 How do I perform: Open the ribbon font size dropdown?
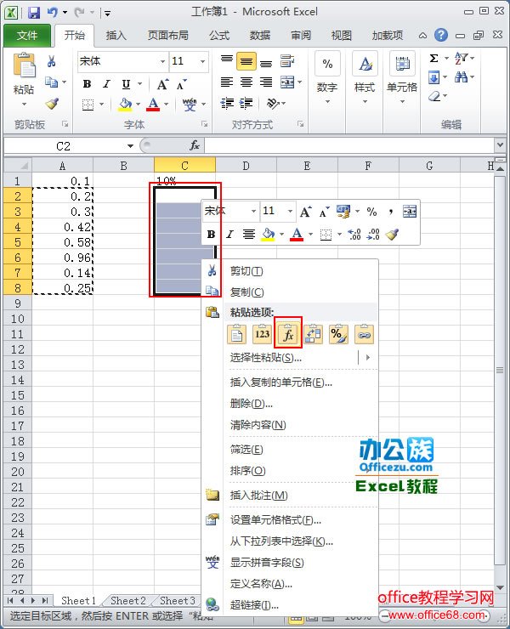tap(202, 61)
